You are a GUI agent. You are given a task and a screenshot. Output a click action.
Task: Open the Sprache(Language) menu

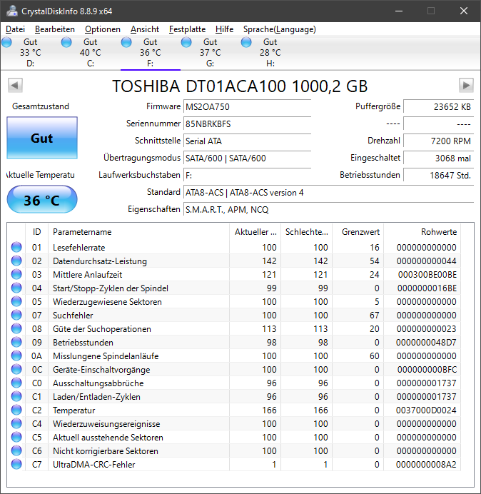click(280, 29)
